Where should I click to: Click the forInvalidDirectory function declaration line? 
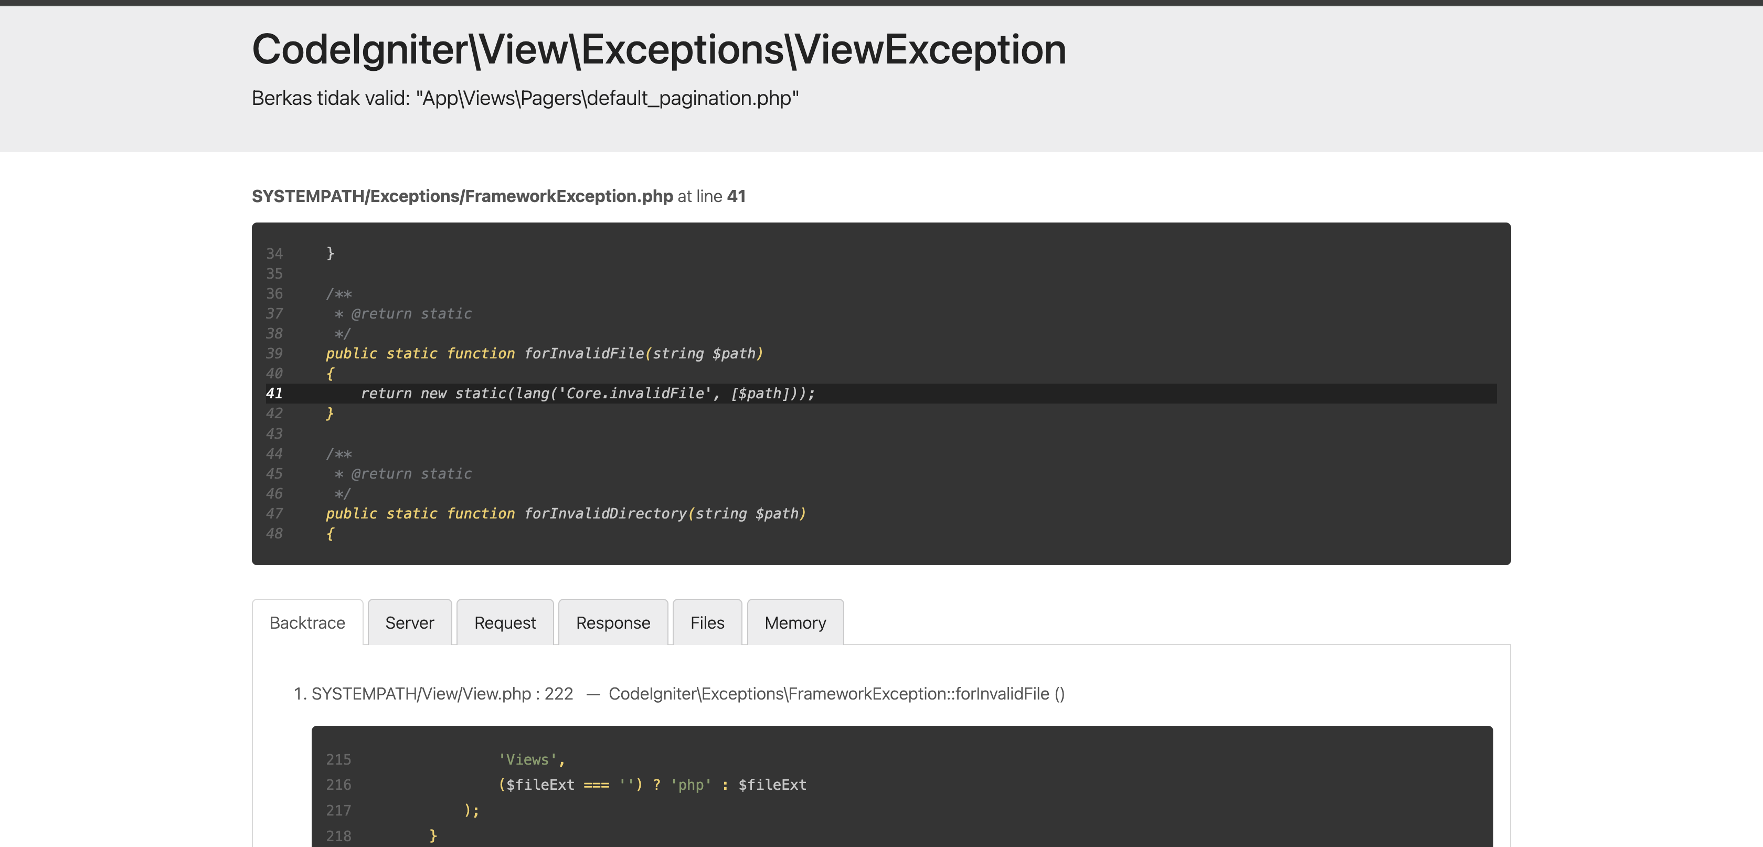click(565, 514)
